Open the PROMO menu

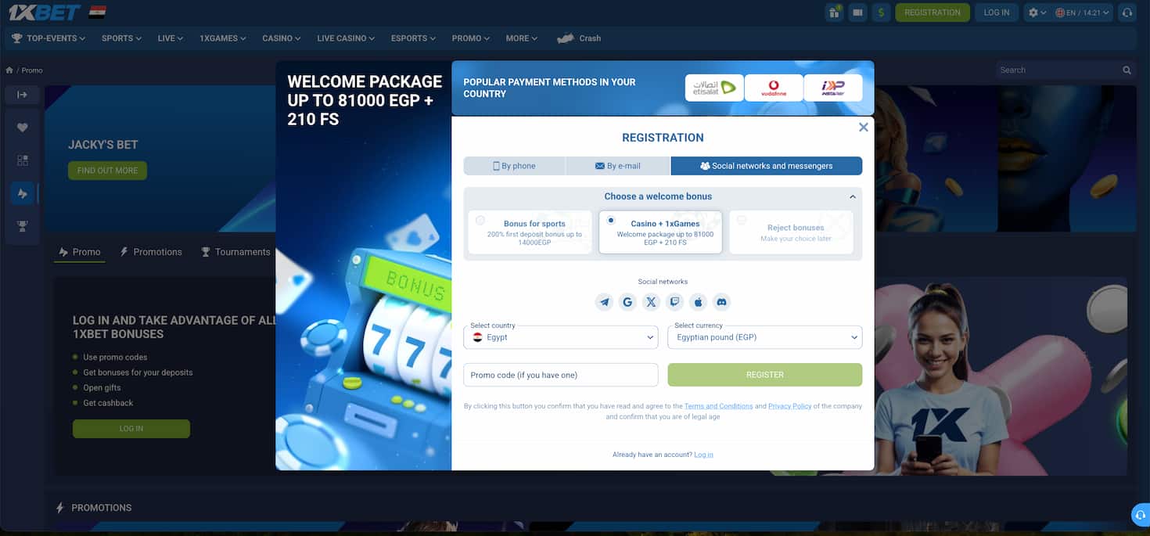(x=471, y=38)
